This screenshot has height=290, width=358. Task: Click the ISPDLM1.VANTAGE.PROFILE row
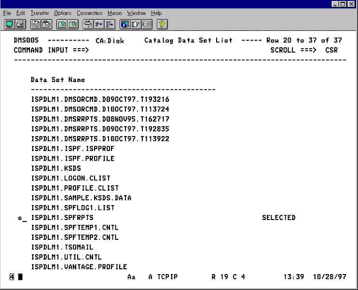[x=79, y=267]
